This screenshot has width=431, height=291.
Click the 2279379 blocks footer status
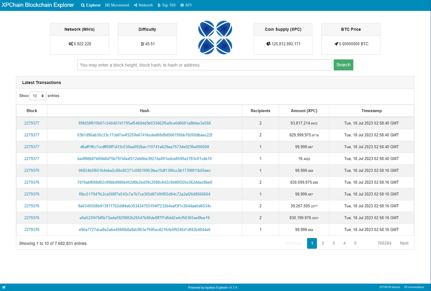pos(389,287)
